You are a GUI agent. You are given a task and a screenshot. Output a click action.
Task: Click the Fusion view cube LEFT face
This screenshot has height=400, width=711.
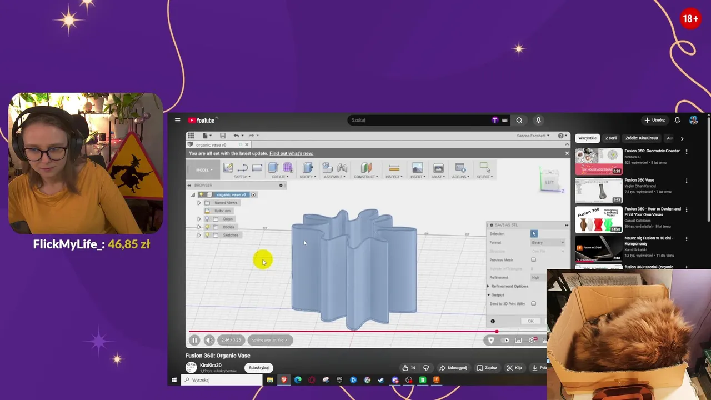click(549, 182)
